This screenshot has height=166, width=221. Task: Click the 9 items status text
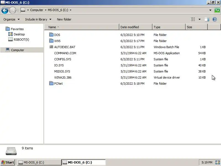27,148
